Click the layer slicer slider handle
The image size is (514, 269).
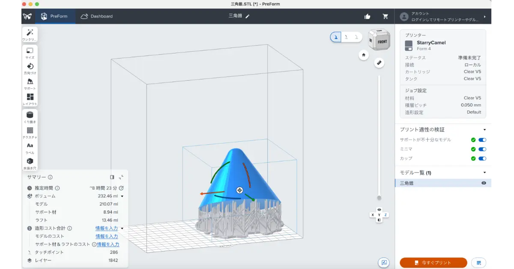[x=379, y=198]
